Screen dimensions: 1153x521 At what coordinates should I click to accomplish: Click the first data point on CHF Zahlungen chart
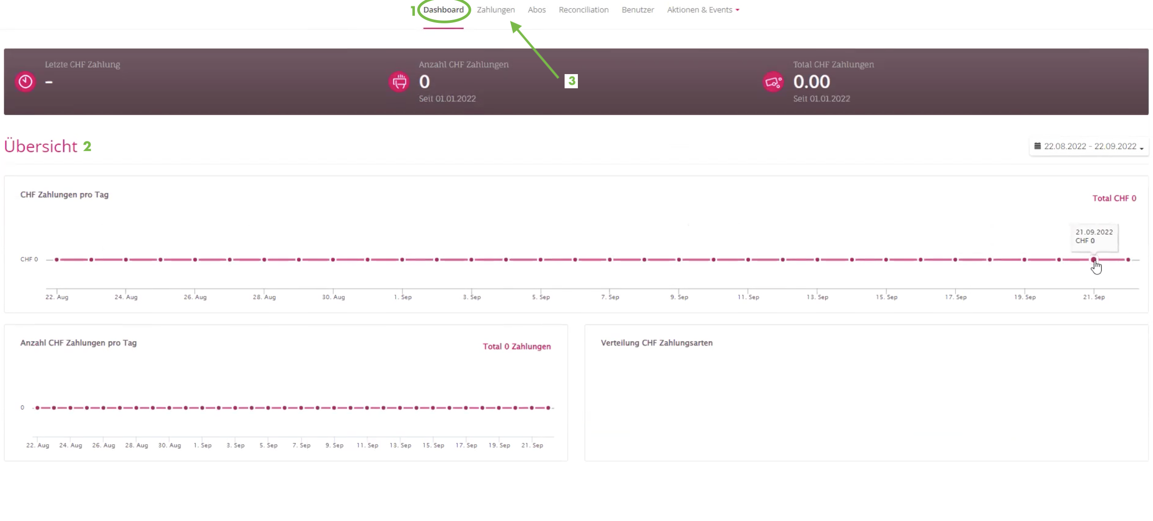click(x=57, y=259)
